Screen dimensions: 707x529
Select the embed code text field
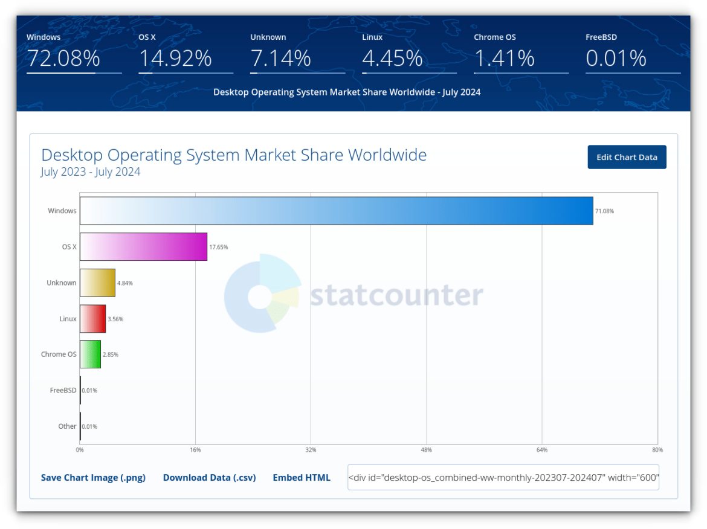(x=503, y=477)
